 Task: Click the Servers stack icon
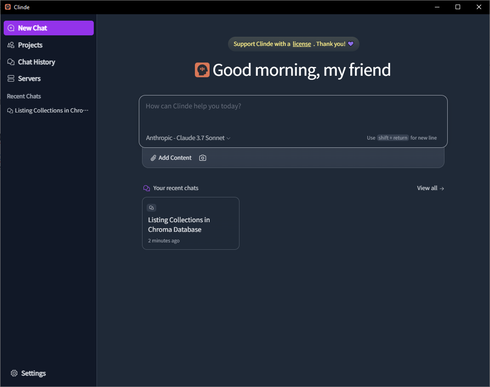tap(11, 79)
